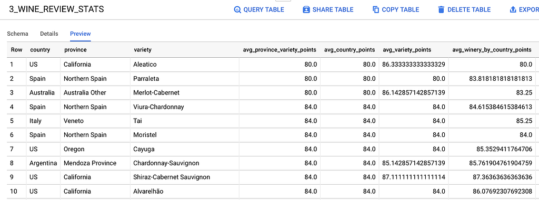Select the Preview tab

(x=81, y=34)
